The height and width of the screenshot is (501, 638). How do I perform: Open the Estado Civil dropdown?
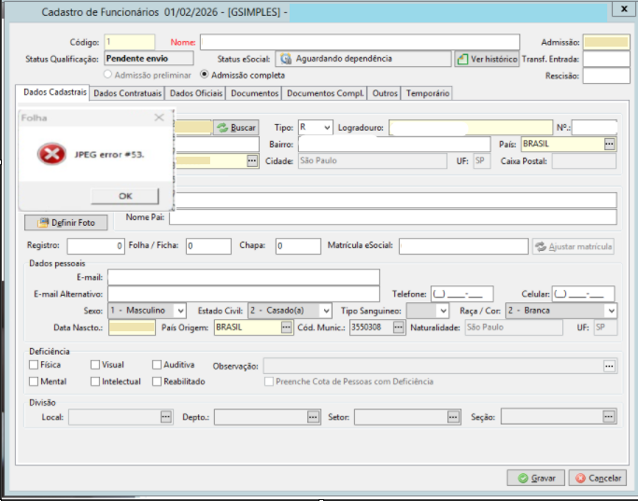tap(326, 311)
